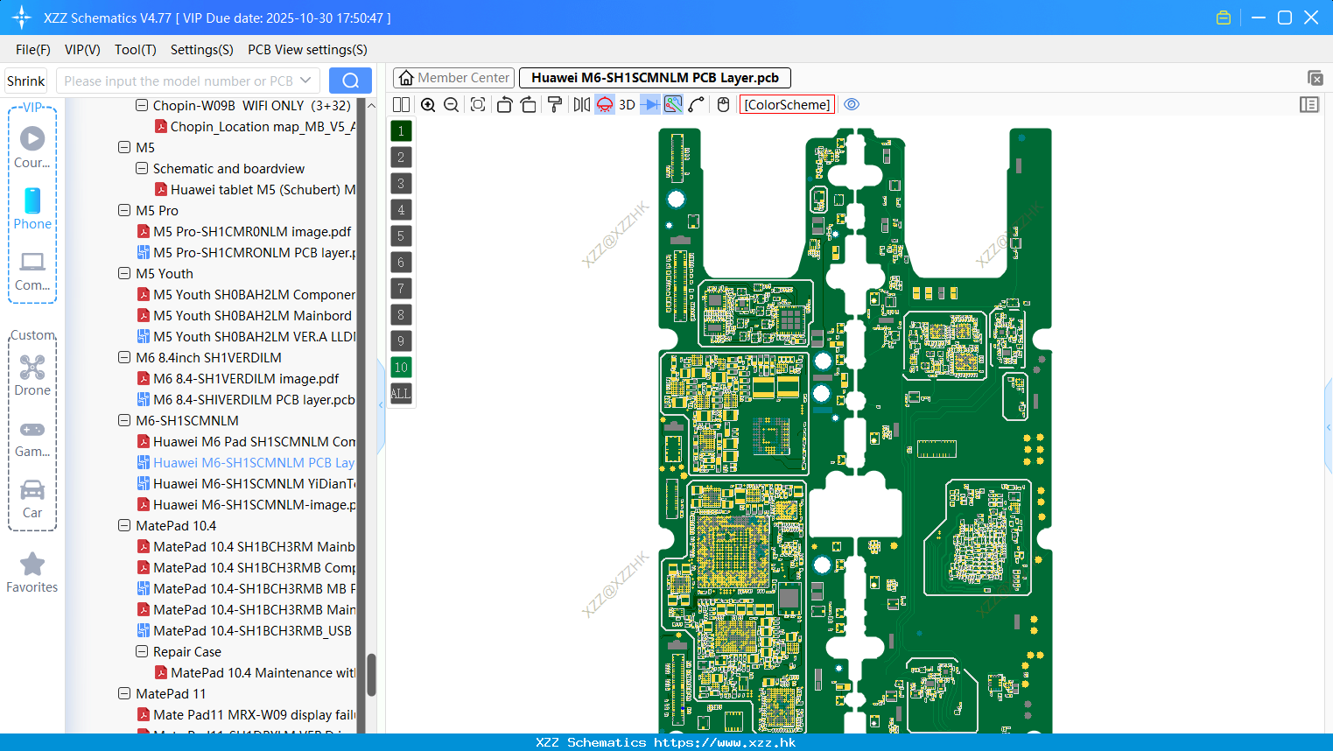Open the ColorScheme selector
Image resolution: width=1333 pixels, height=751 pixels.
[787, 105]
